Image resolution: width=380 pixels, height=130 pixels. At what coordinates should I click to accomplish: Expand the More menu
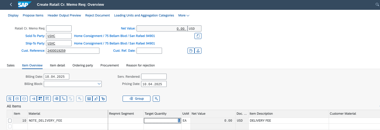pos(183,15)
